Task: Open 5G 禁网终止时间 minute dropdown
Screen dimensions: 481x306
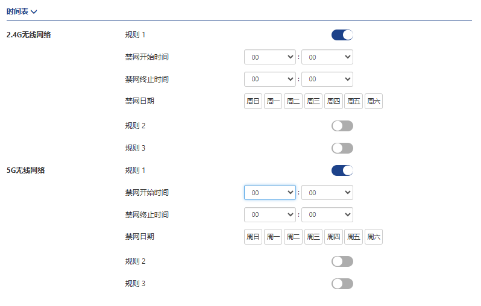Action: pyautogui.click(x=327, y=215)
